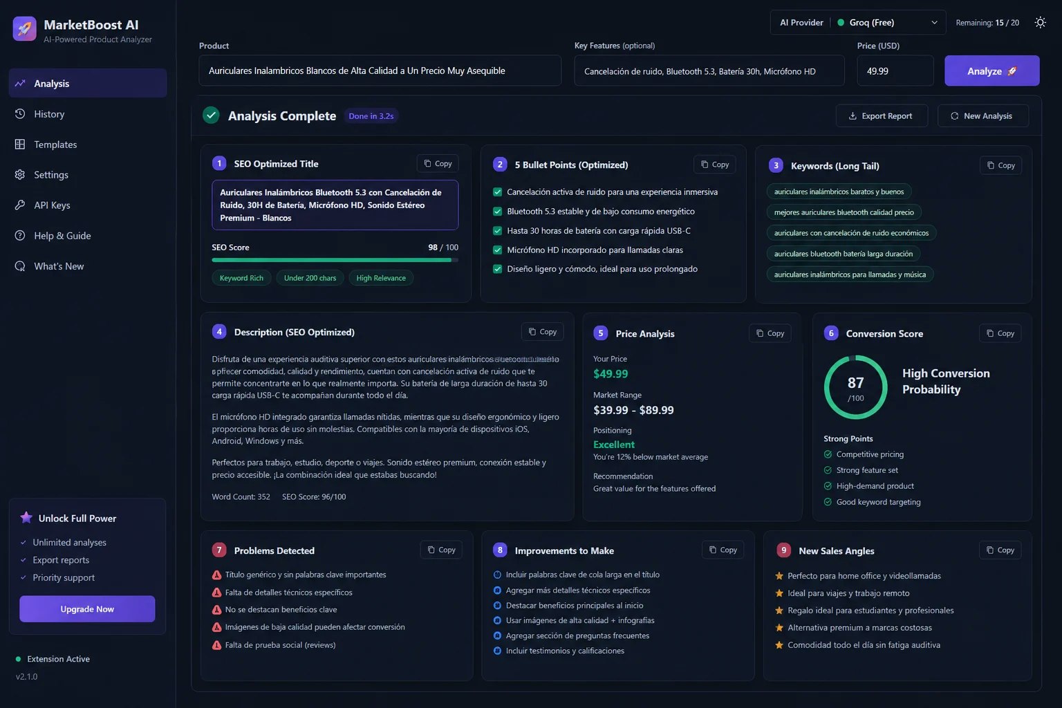Click the Unlock Full Power star icon

[26, 518]
